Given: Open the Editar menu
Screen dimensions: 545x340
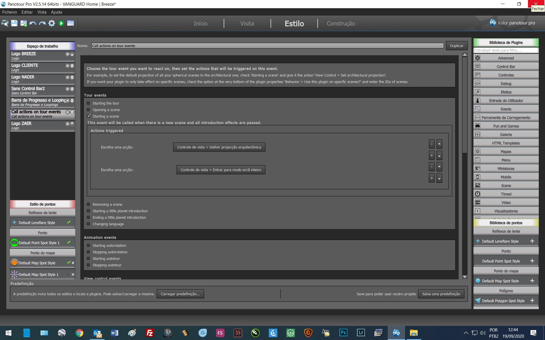Looking at the screenshot, I should click(x=27, y=12).
